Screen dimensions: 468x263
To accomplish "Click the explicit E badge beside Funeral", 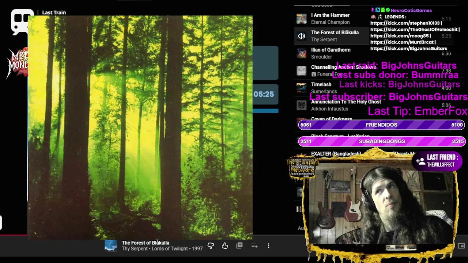I will tap(313, 74).
